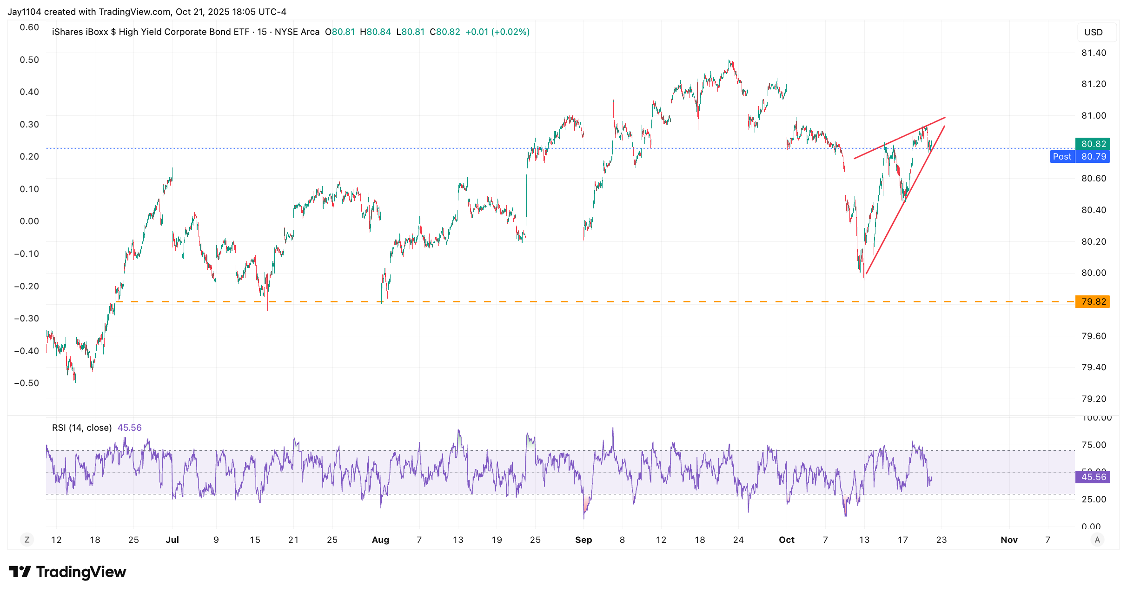Image resolution: width=1127 pixels, height=594 pixels.
Task: Select the RSI (14, close) indicator label
Action: click(81, 427)
